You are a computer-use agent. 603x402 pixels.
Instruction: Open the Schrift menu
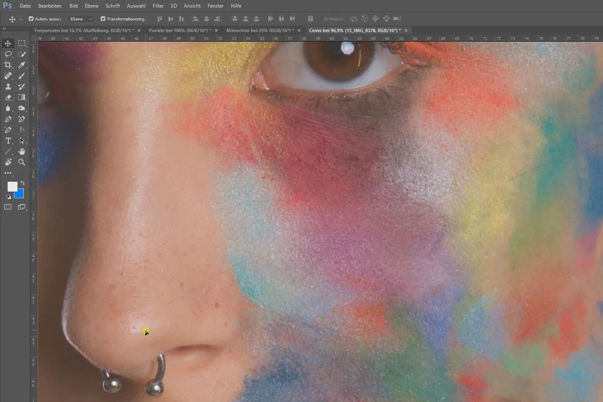[113, 6]
